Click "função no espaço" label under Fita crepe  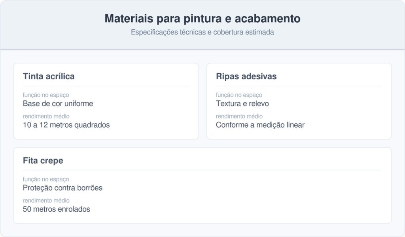[x=46, y=180]
